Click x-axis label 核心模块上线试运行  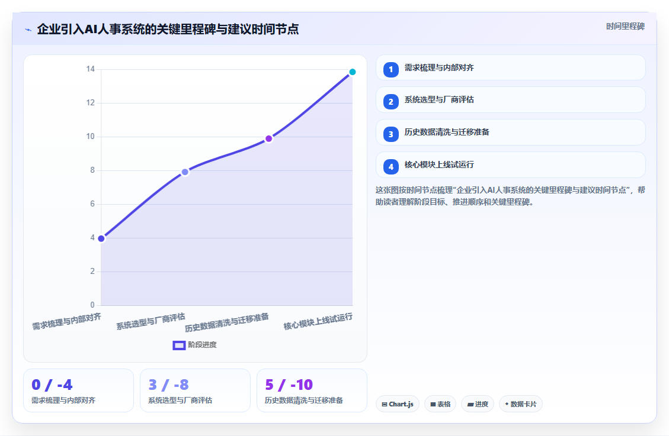click(x=318, y=321)
